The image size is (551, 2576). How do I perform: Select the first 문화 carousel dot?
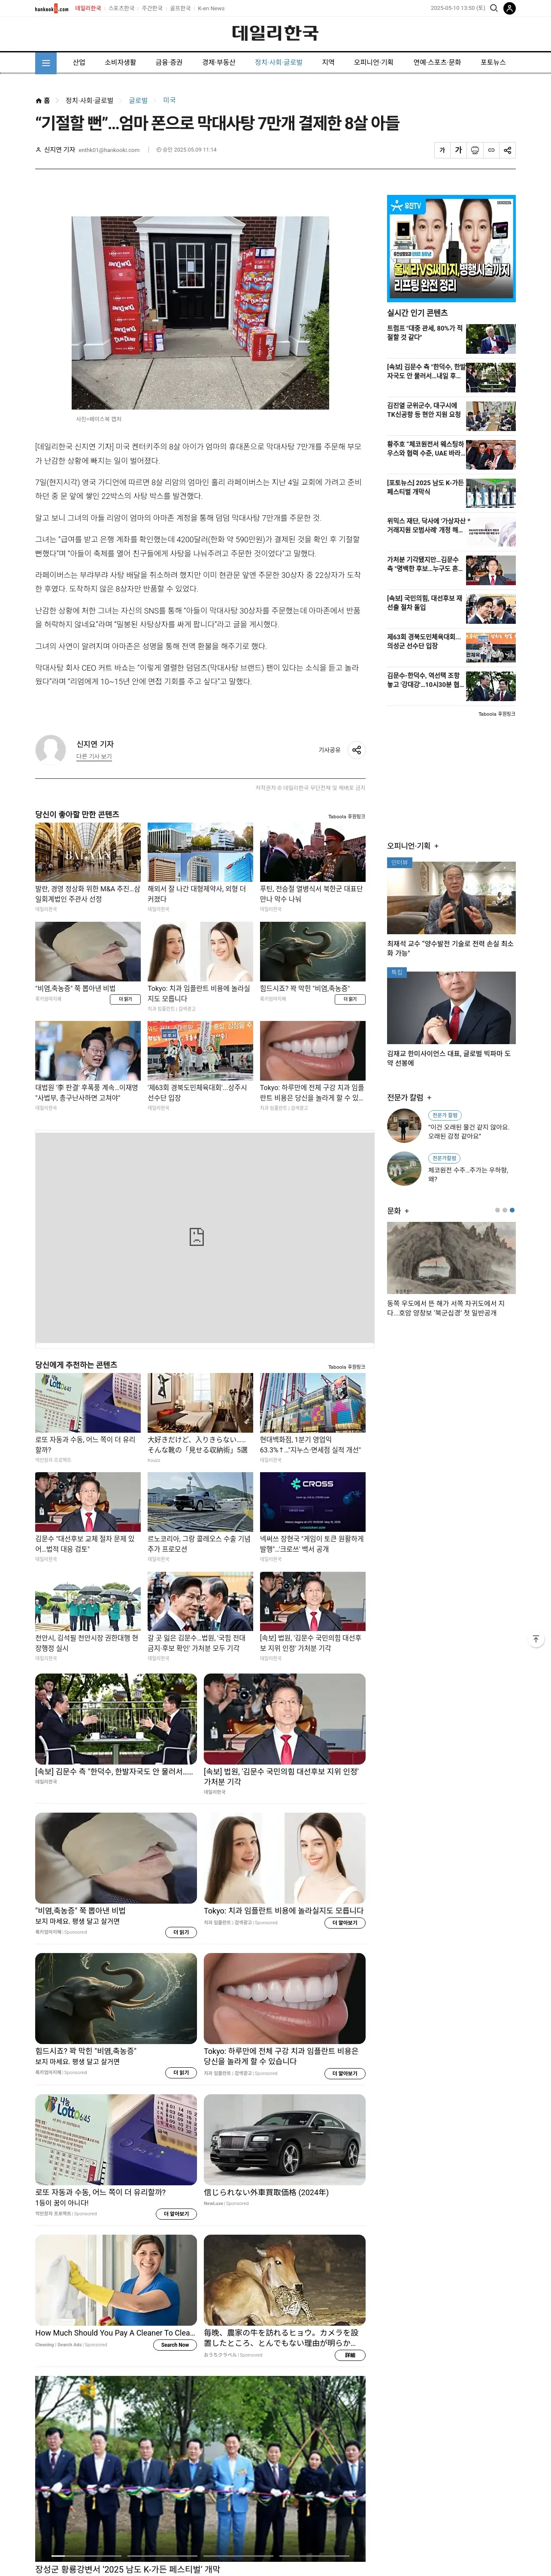497,1210
